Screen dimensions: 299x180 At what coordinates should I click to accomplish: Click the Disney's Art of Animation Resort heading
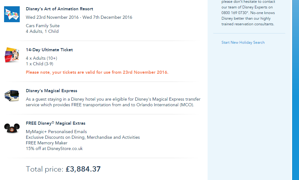[59, 9]
